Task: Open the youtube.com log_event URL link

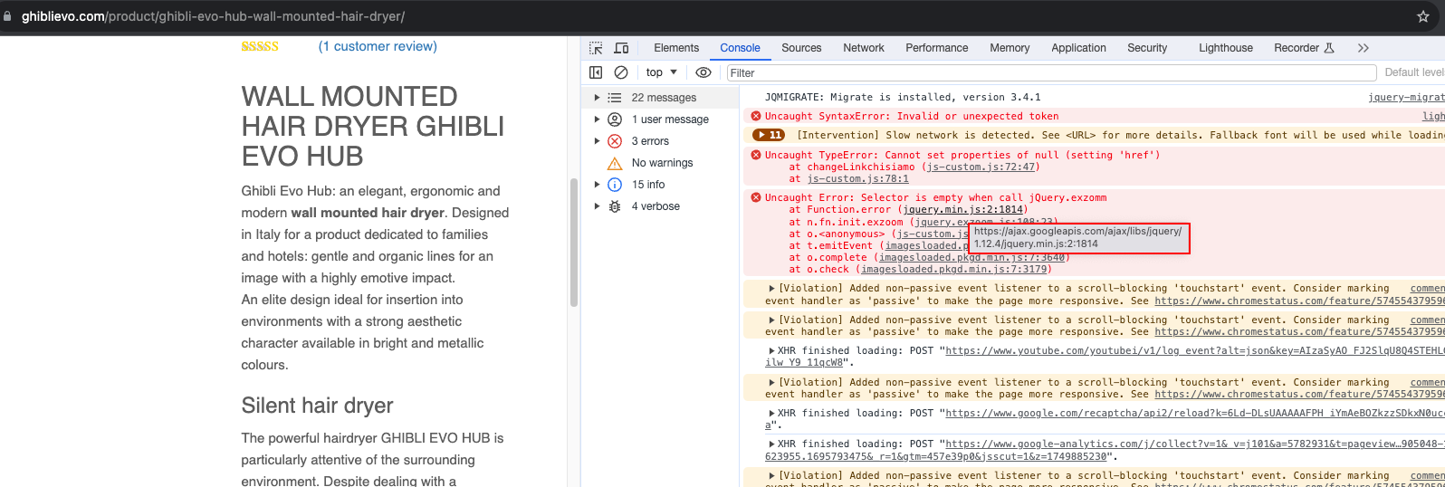Action: click(x=1195, y=351)
